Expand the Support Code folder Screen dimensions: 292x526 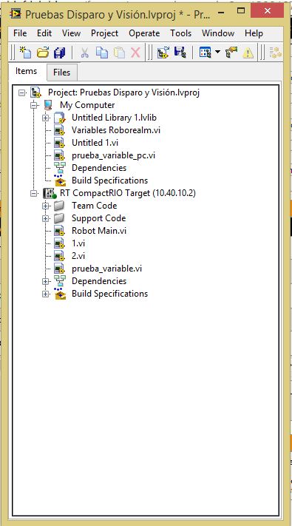[x=45, y=219]
